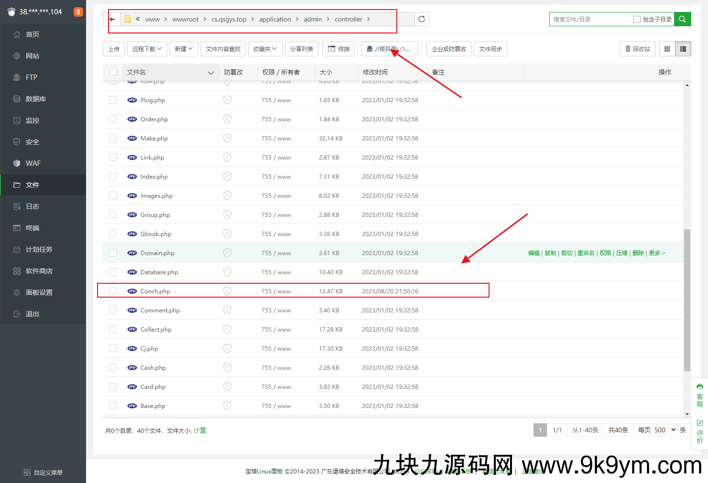
Task: Enable the 包含子目录 checkbox
Action: (x=637, y=19)
